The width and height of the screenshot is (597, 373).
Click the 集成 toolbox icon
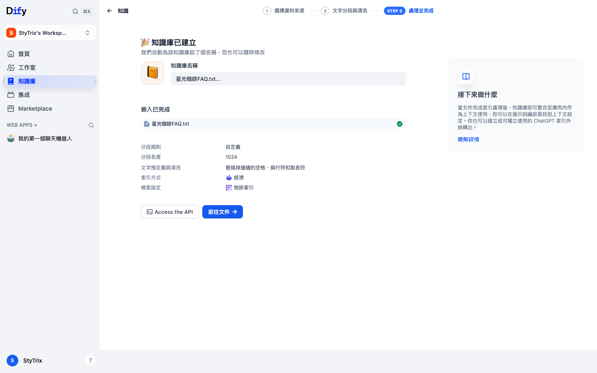click(11, 95)
